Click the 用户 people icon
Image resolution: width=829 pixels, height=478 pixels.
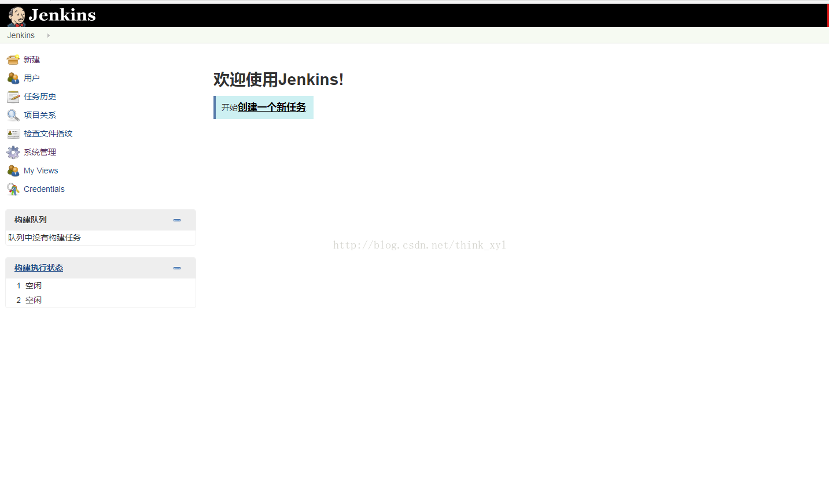tap(13, 78)
